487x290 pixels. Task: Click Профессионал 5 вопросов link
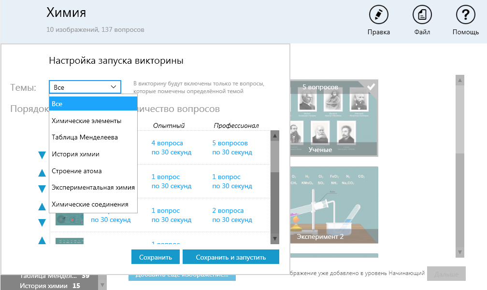coord(230,143)
